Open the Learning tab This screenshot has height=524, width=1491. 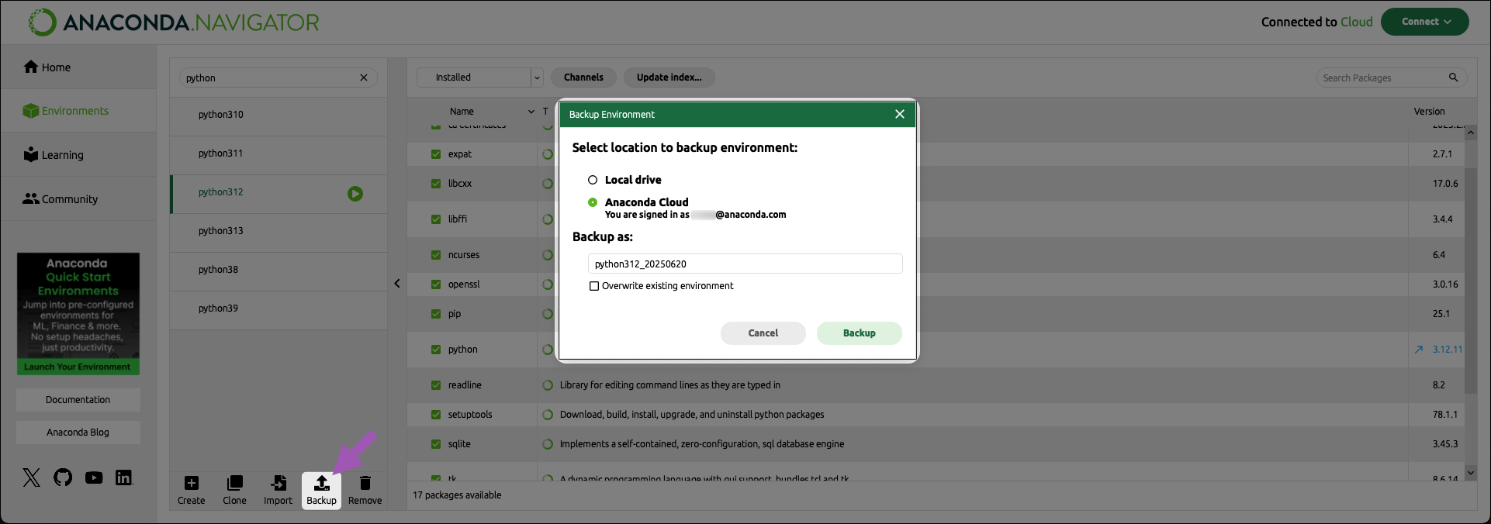(x=78, y=155)
